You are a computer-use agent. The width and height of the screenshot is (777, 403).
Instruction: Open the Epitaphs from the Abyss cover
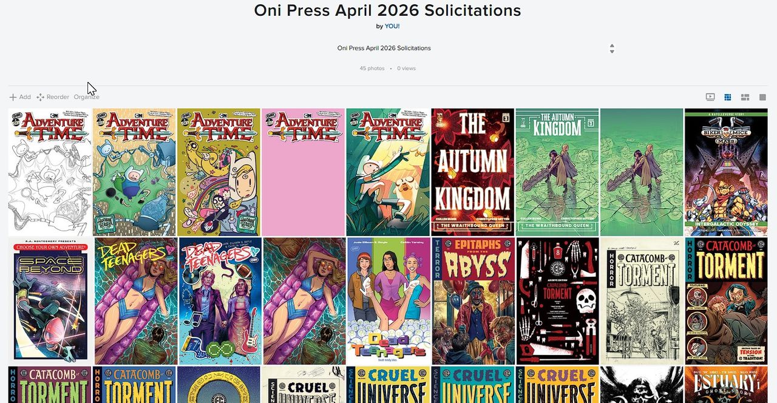click(473, 301)
